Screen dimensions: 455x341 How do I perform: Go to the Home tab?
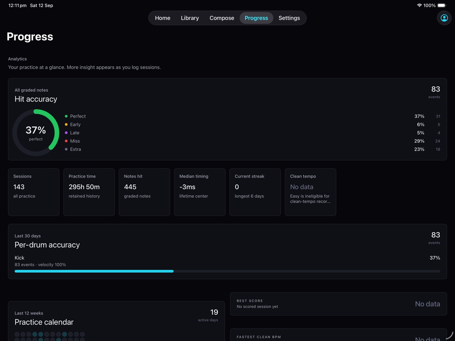[x=163, y=18]
